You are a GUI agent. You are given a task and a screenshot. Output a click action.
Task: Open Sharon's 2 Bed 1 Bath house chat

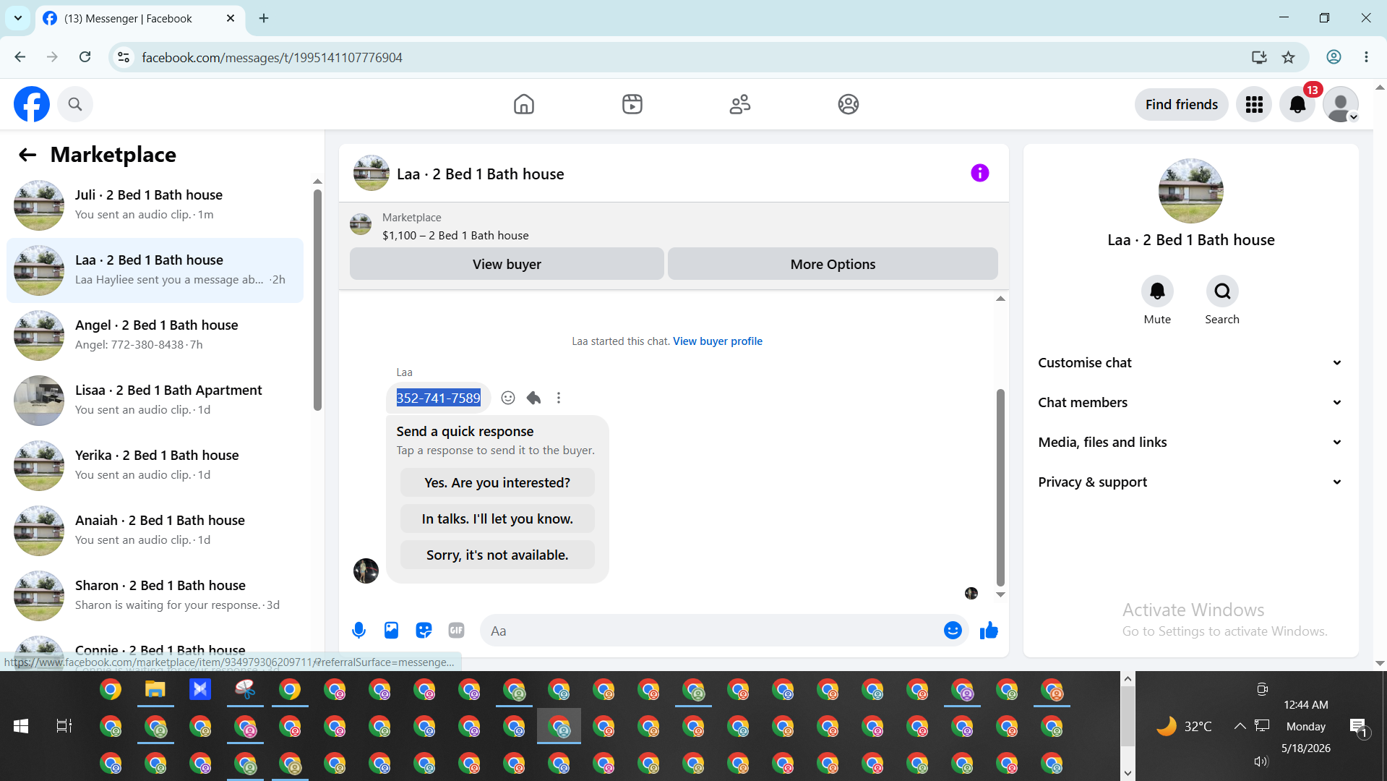click(155, 596)
